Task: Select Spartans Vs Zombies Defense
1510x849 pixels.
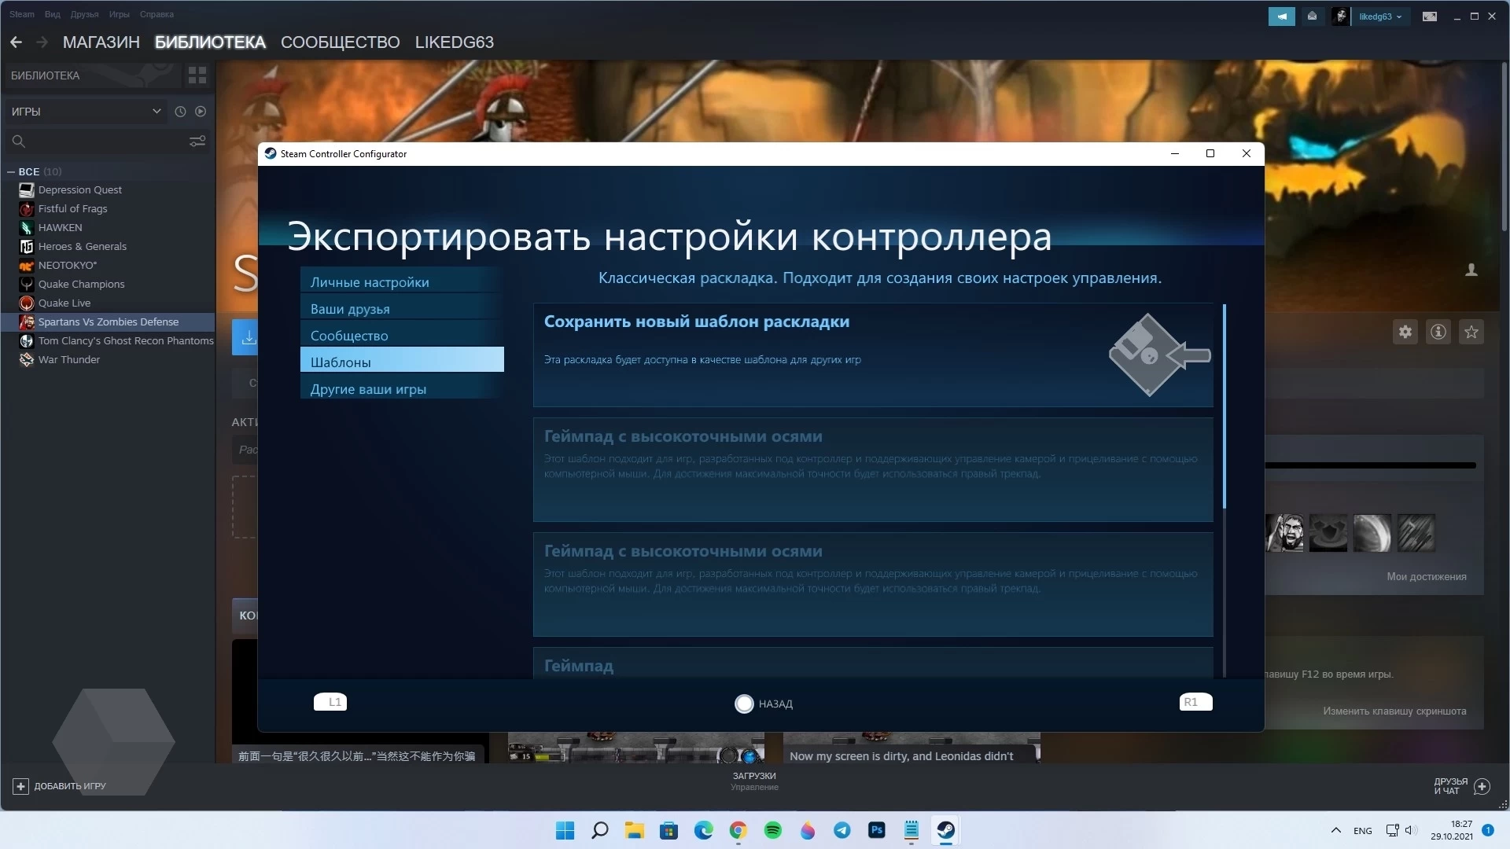Action: [108, 322]
